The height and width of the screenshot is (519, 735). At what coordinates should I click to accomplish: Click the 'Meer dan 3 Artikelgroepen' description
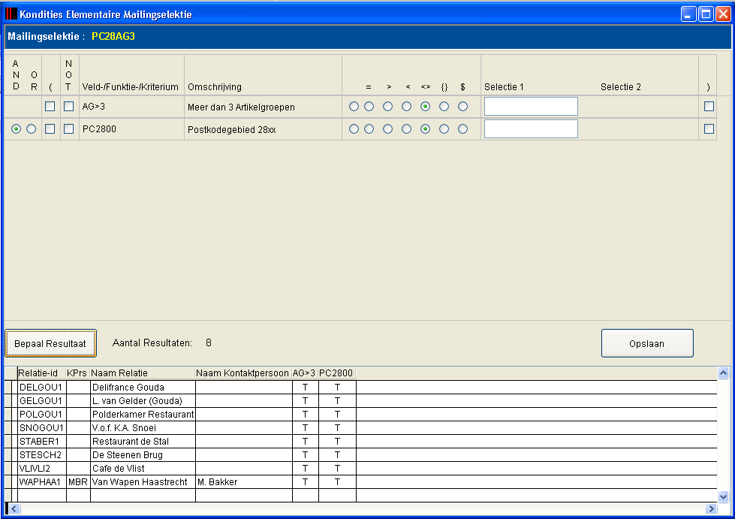pos(241,107)
